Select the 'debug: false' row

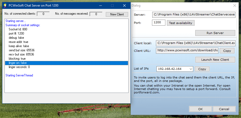click(67, 38)
